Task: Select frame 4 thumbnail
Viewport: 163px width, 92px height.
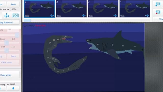Action: (135, 9)
